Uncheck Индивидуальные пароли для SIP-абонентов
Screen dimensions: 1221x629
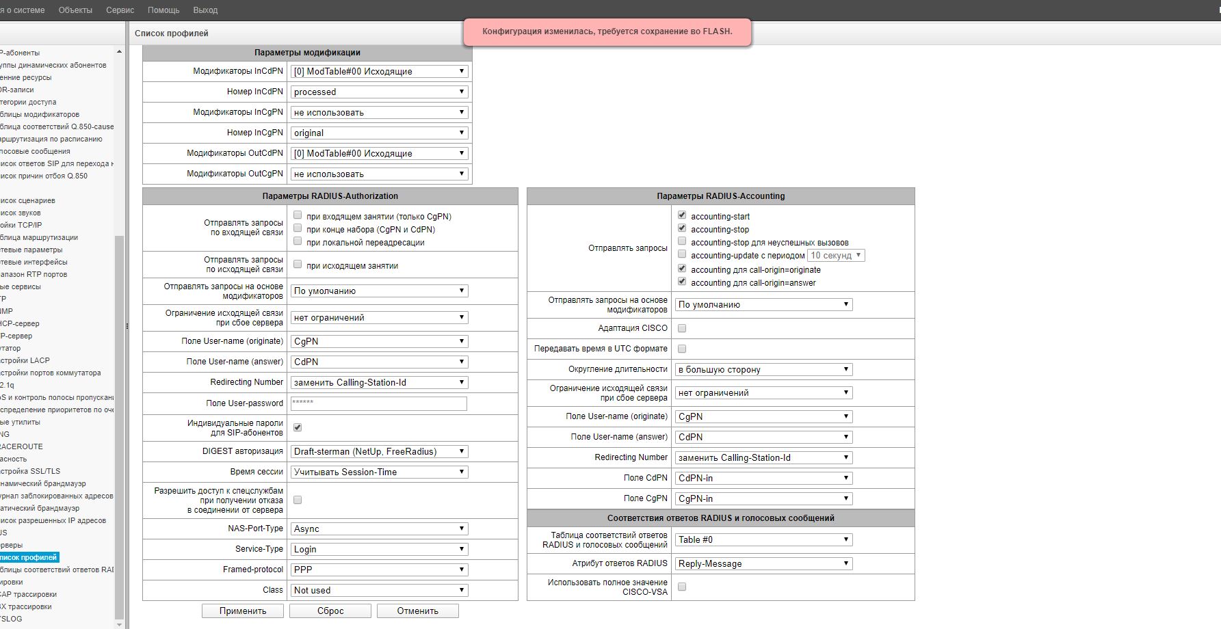pyautogui.click(x=298, y=427)
